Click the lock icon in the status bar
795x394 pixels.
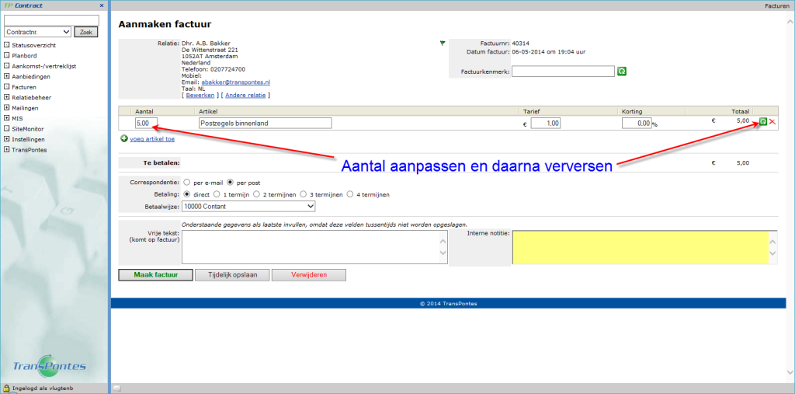pos(6,387)
